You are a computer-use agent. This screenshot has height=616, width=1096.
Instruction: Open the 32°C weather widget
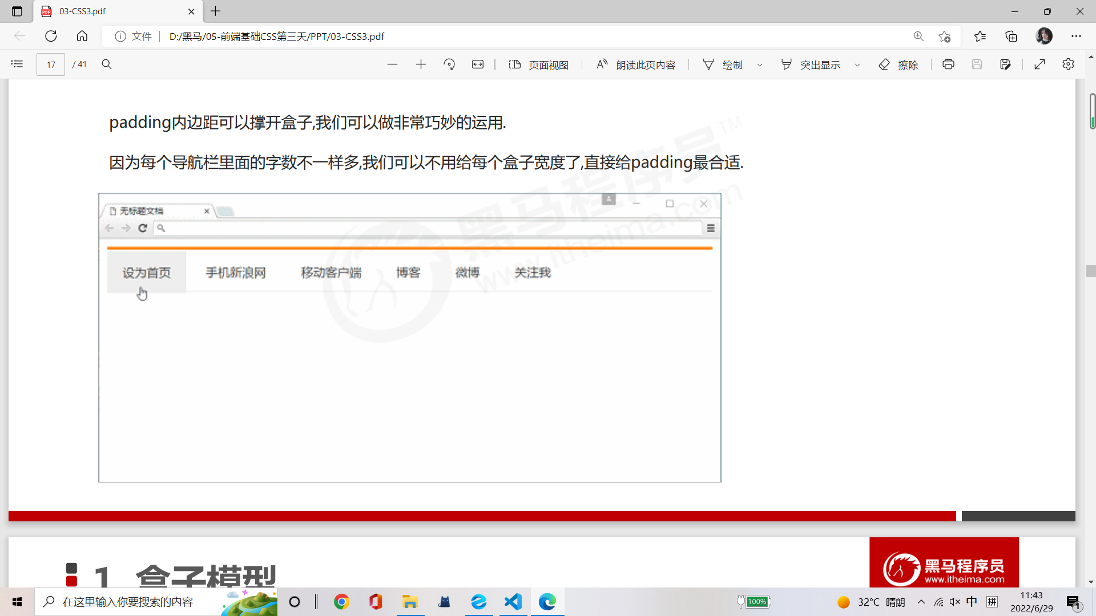click(871, 602)
